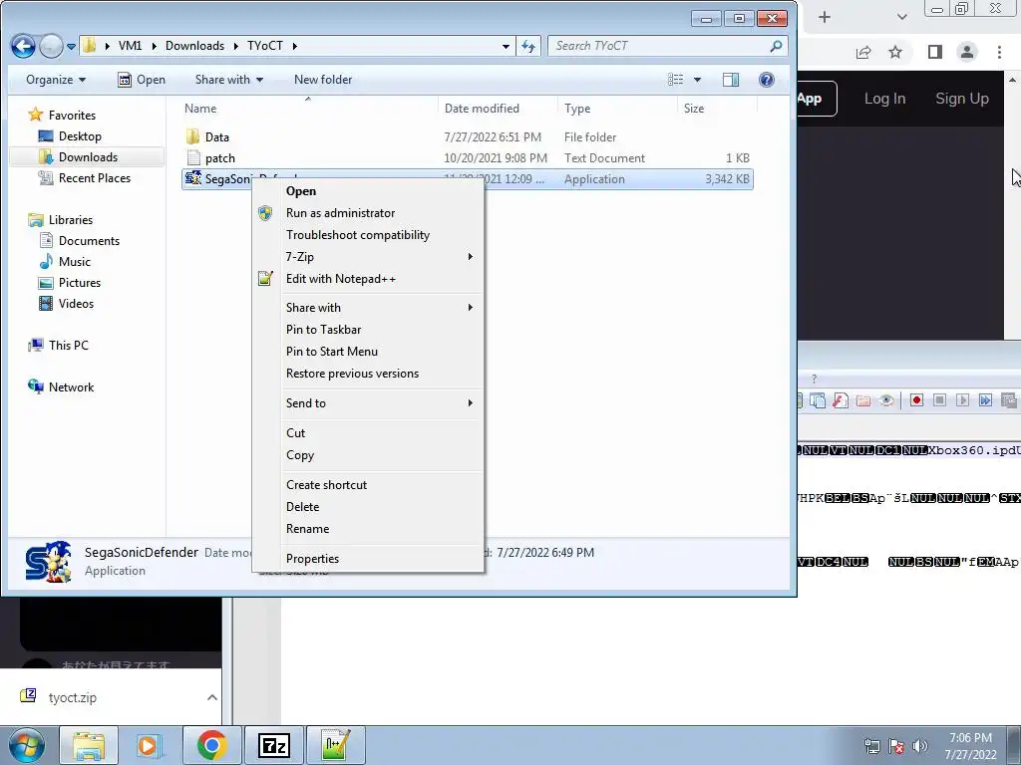Click the Explorer help question mark icon

pyautogui.click(x=767, y=80)
